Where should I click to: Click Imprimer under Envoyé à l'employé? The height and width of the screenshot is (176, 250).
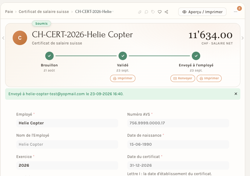click(x=209, y=78)
